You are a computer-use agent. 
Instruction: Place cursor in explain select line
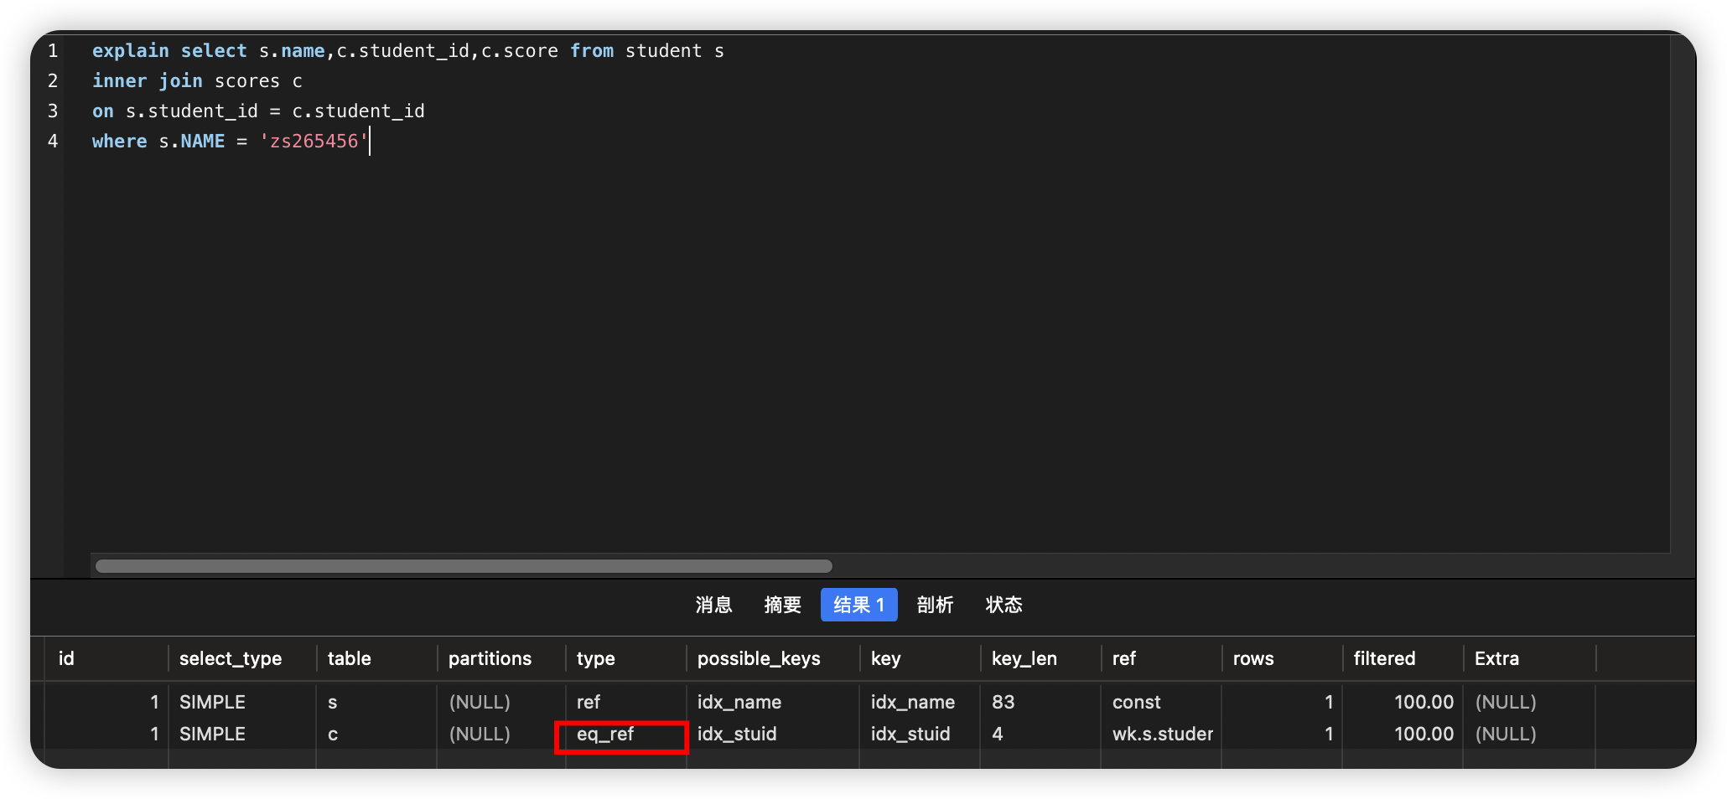pos(407,51)
